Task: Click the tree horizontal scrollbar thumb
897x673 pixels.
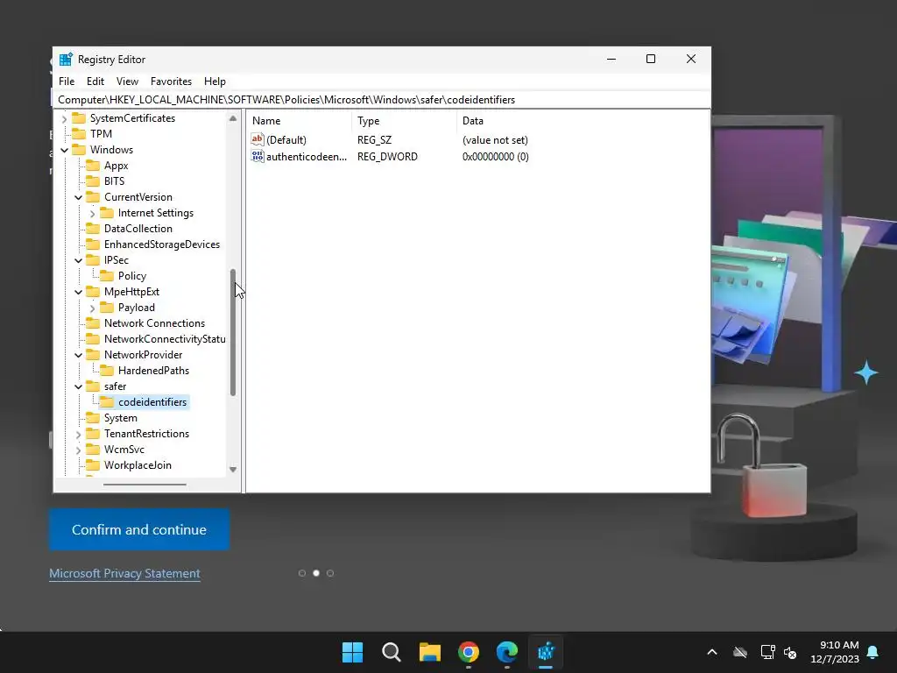Action: pos(145,485)
